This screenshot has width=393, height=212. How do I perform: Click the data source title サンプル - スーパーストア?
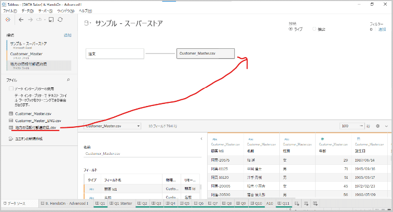pos(129,23)
